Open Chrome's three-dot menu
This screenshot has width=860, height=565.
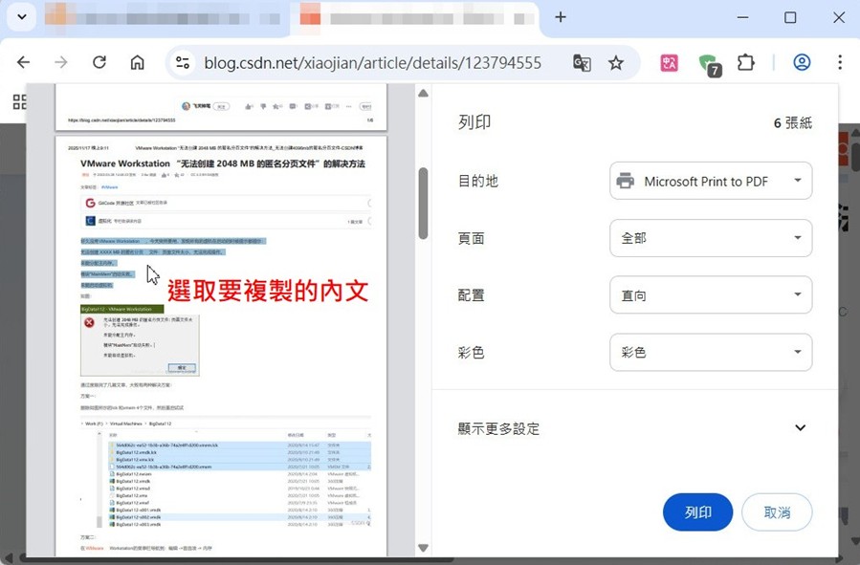pyautogui.click(x=840, y=62)
